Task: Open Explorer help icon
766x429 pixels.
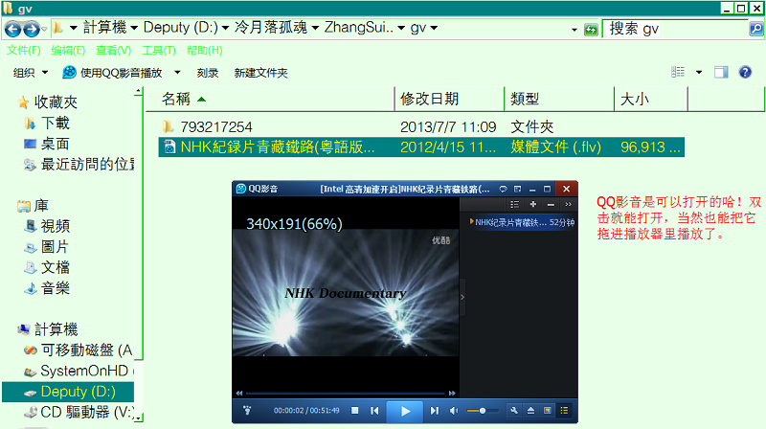Action: coord(745,73)
